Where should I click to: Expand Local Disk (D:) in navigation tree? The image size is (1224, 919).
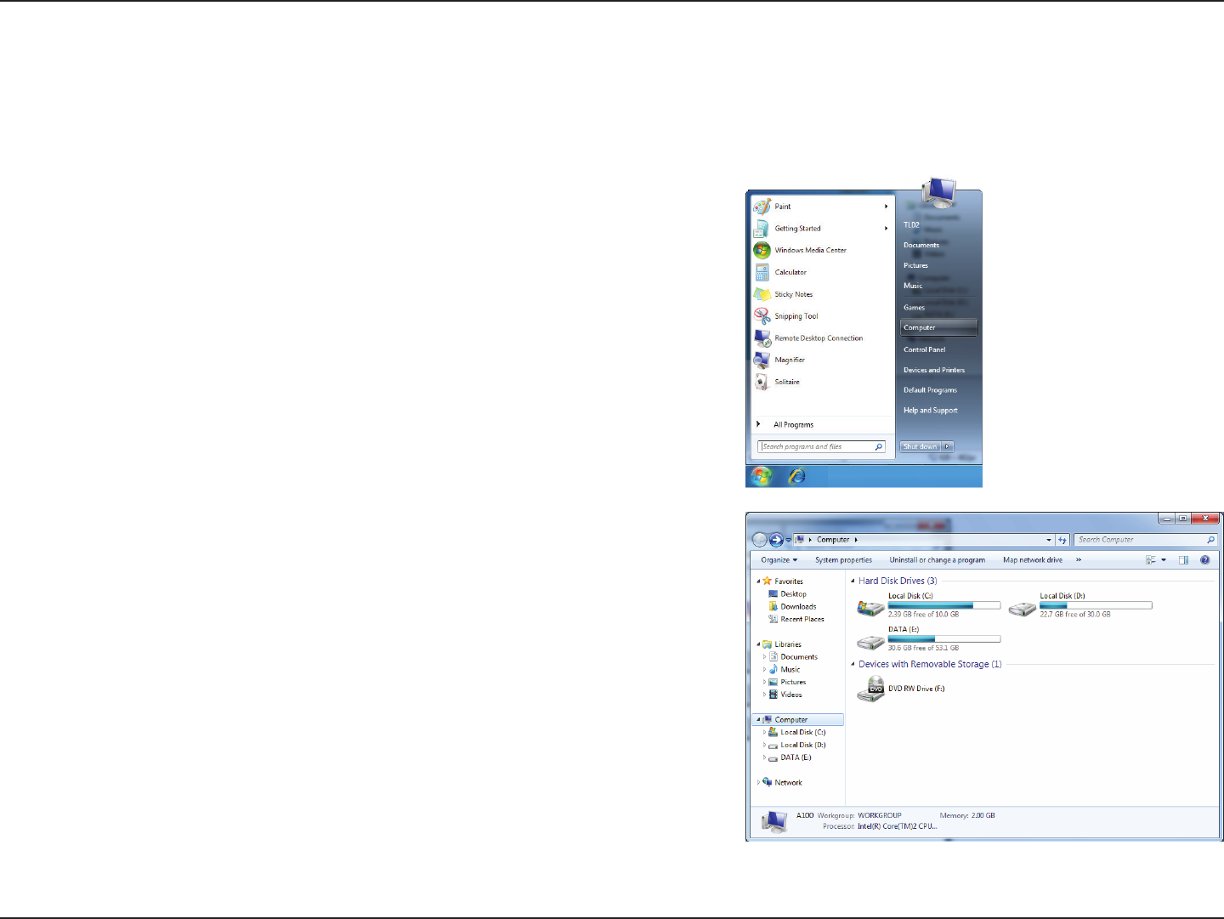(764, 745)
